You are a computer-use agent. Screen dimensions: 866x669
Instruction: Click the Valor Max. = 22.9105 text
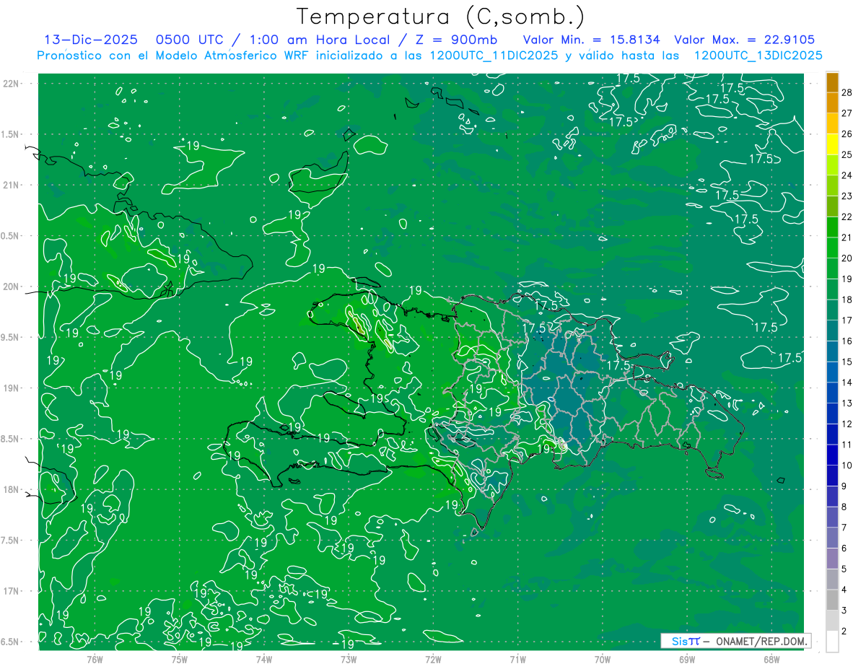point(744,40)
